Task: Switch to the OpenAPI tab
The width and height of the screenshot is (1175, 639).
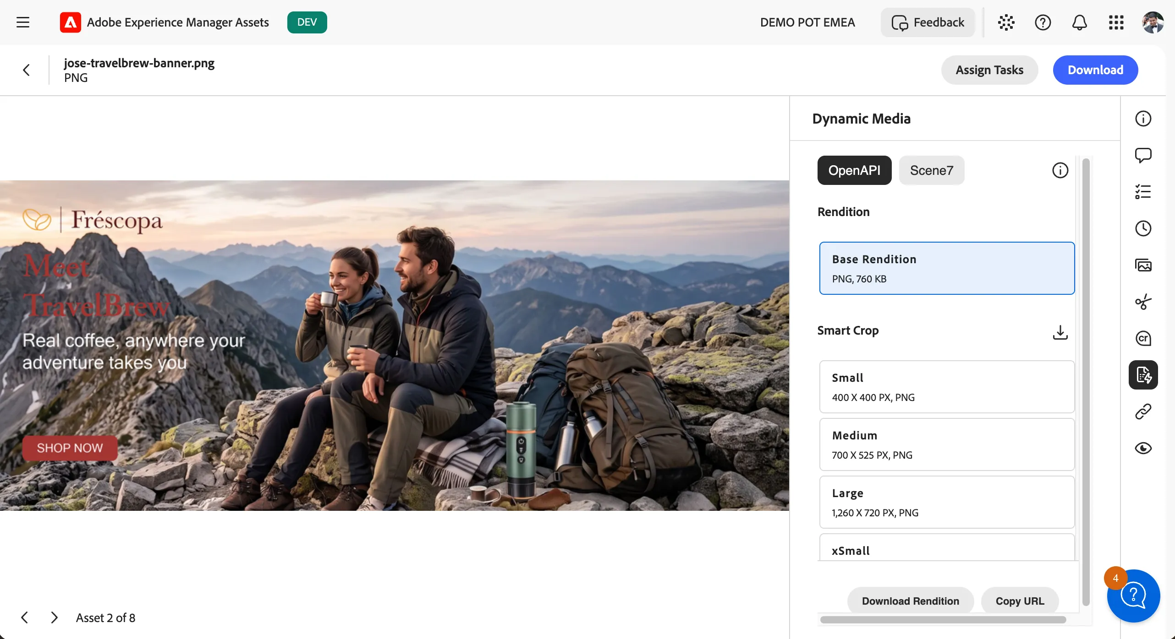Action: pyautogui.click(x=854, y=170)
